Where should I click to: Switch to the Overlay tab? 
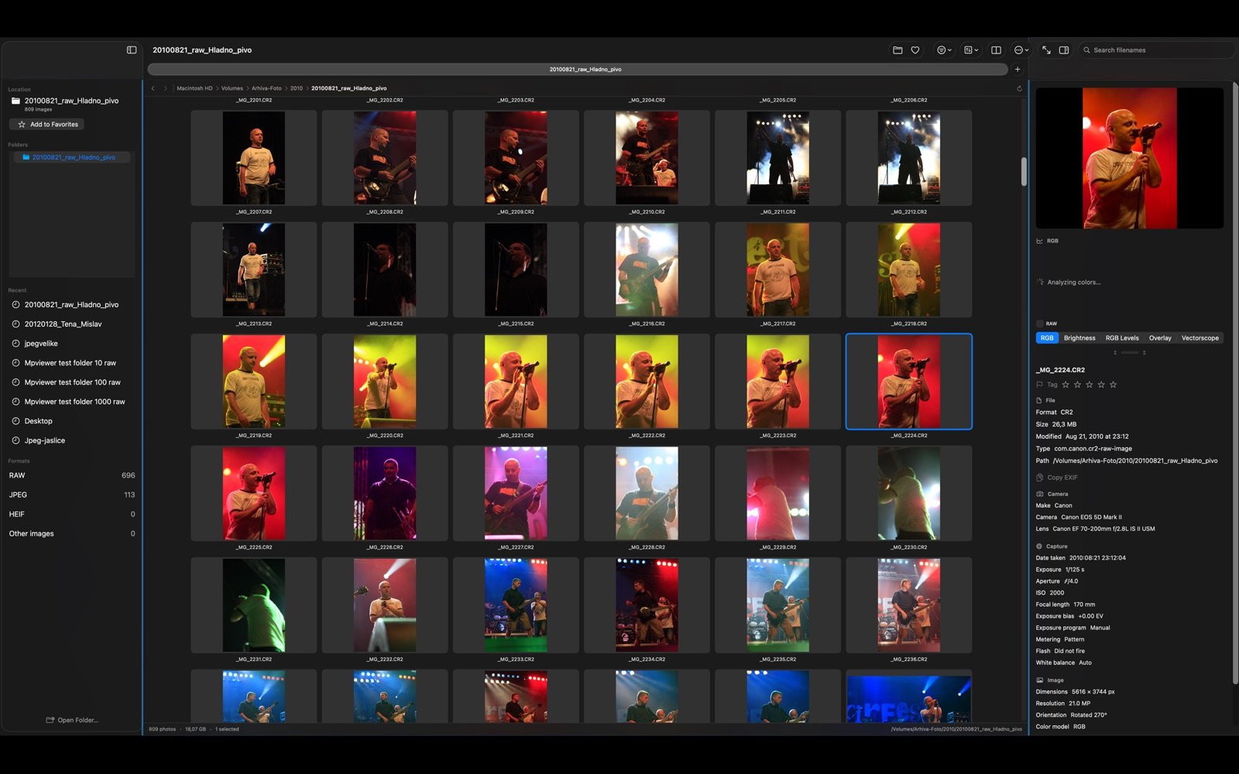pyautogui.click(x=1160, y=338)
